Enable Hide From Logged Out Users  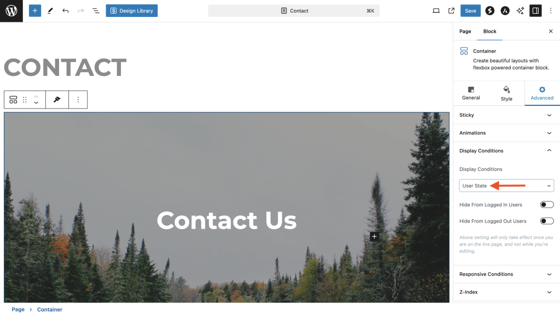(547, 221)
